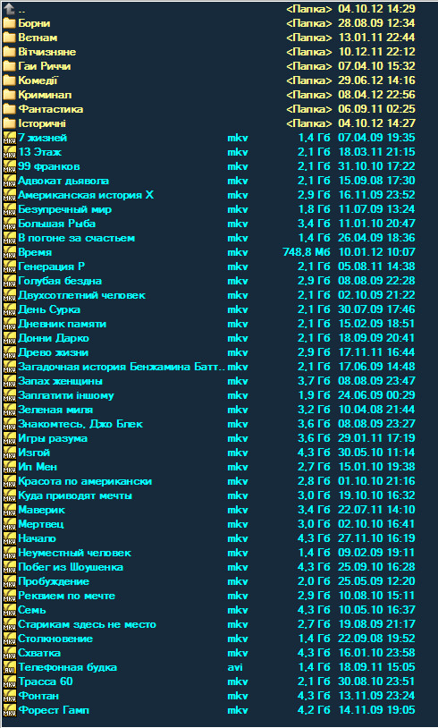The width and height of the screenshot is (438, 728).
Task: Click the MKV icon of Маверик
Action: click(9, 511)
